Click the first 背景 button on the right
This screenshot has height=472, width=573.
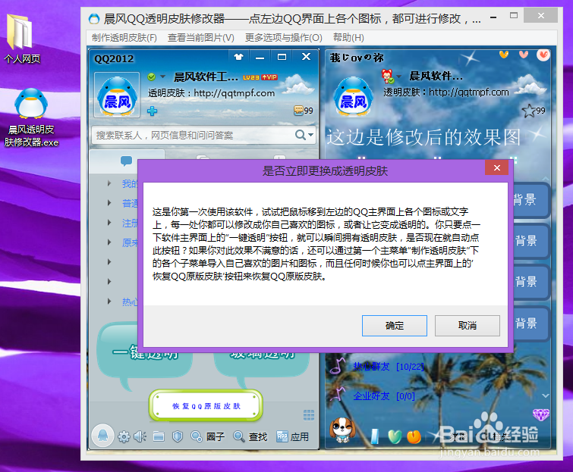tap(530, 200)
